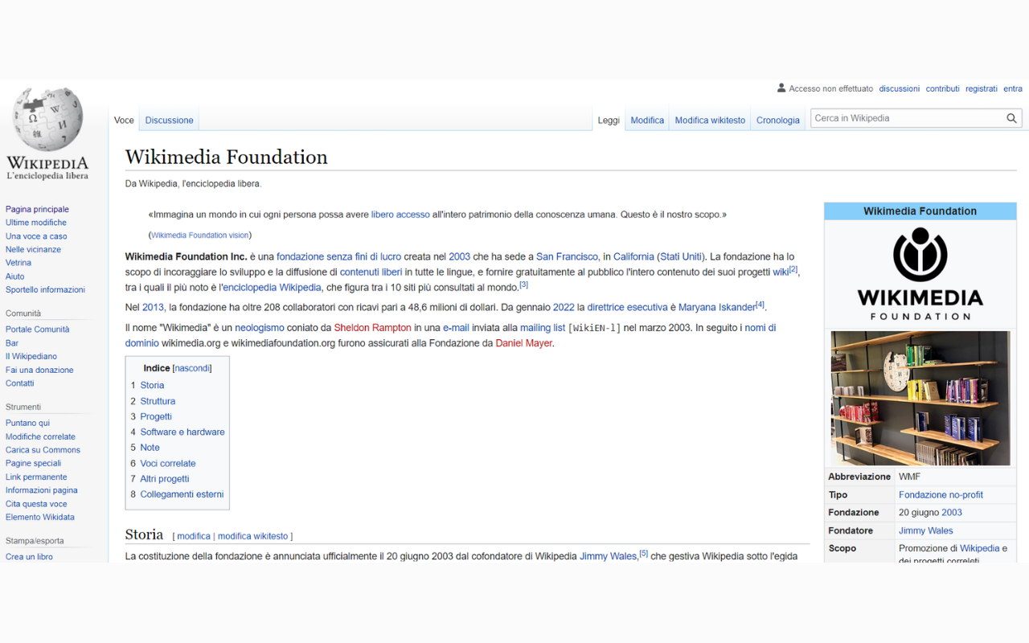Go to Pagina principale
The height and width of the screenshot is (643, 1029).
pyautogui.click(x=37, y=209)
